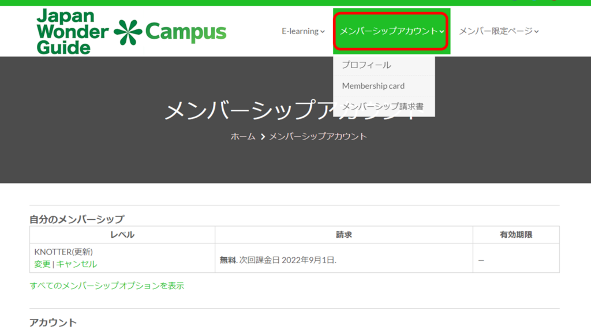Go to ホーム via the breadcrumb
591x334 pixels.
(243, 137)
